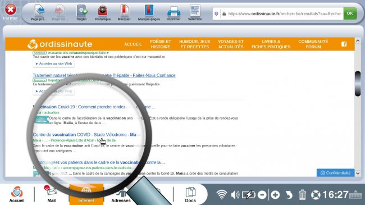Click the shield icon in address bar
Viewport: 365px width, 205px height.
(x=217, y=13)
